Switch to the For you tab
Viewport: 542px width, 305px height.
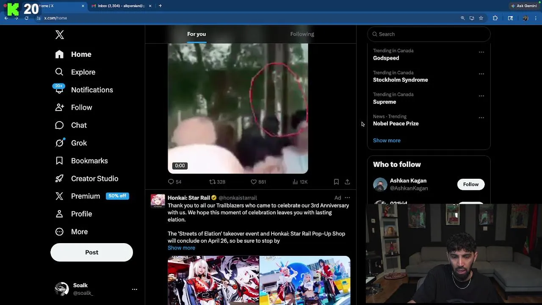196,34
